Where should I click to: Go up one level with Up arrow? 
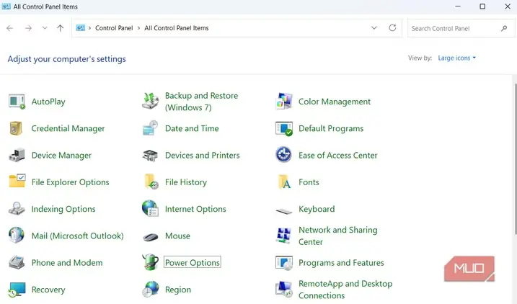tap(60, 28)
